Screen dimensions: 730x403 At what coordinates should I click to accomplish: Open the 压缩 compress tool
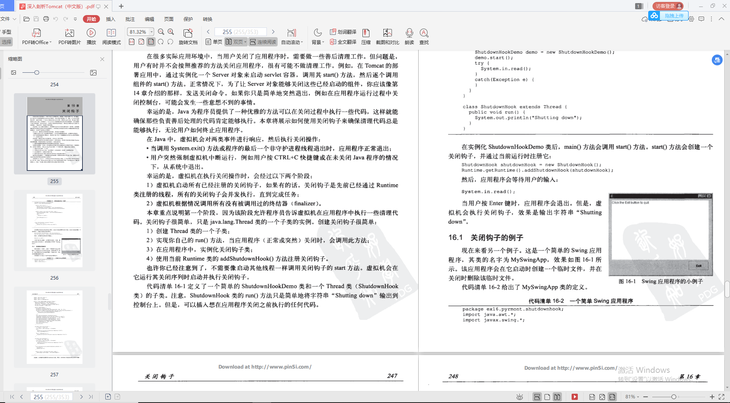pyautogui.click(x=366, y=36)
